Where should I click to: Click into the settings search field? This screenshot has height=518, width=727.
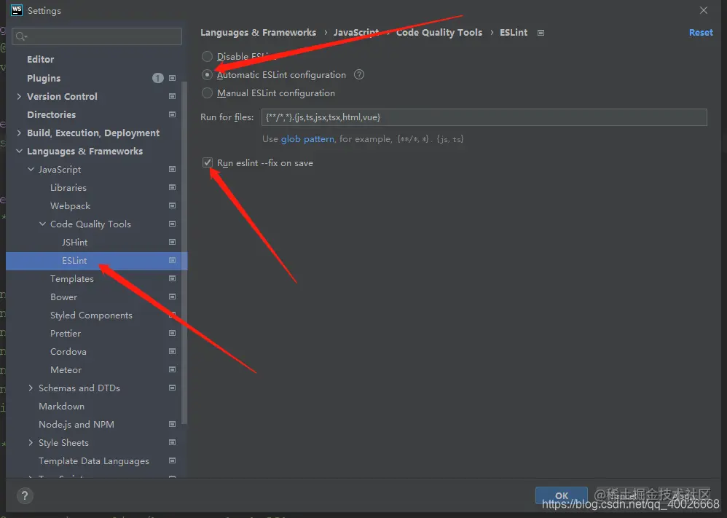[97, 36]
